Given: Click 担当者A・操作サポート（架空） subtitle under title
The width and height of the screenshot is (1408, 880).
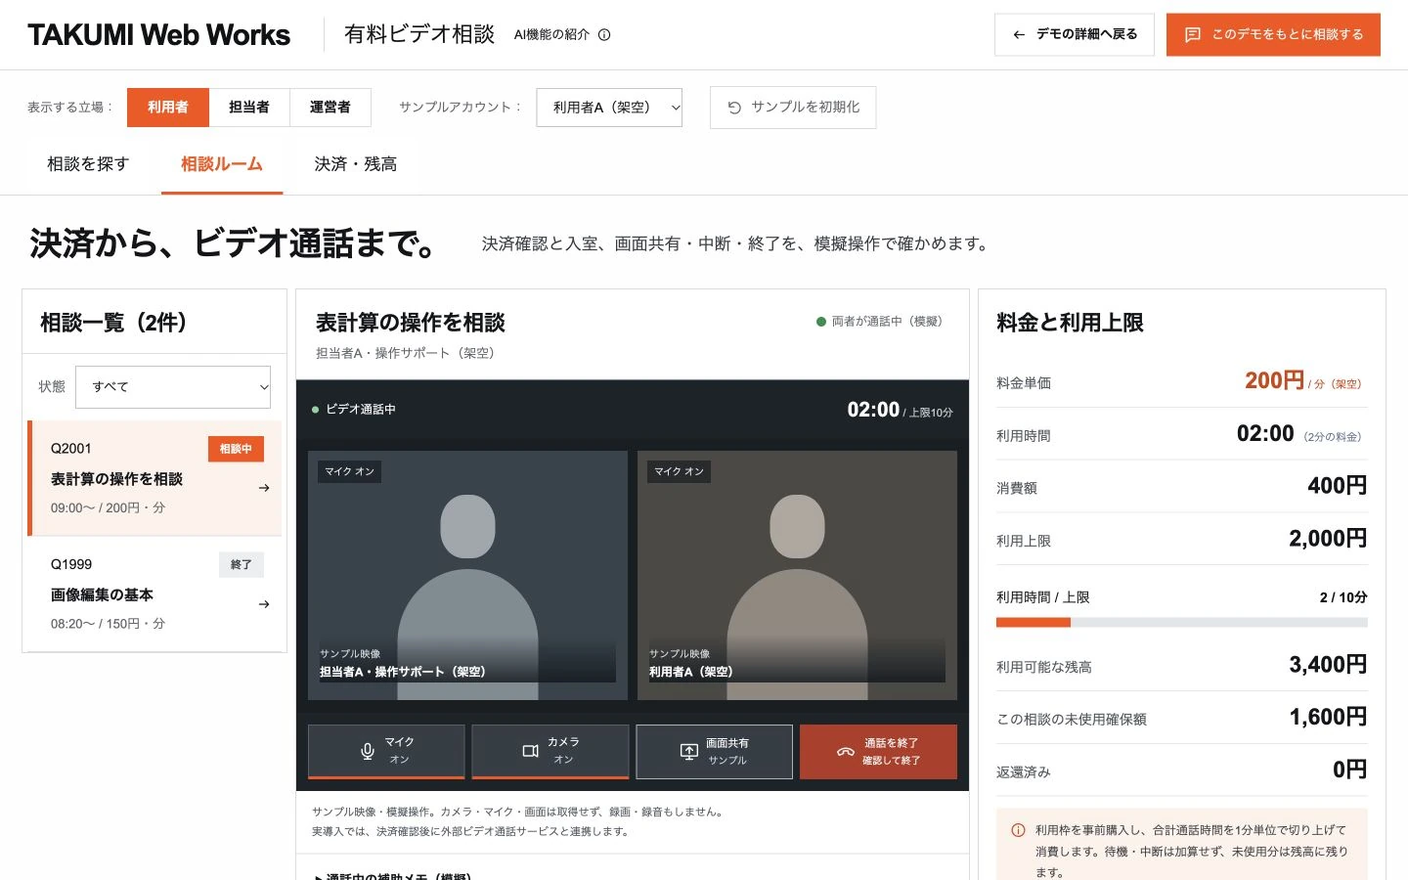Looking at the screenshot, I should click(x=405, y=353).
